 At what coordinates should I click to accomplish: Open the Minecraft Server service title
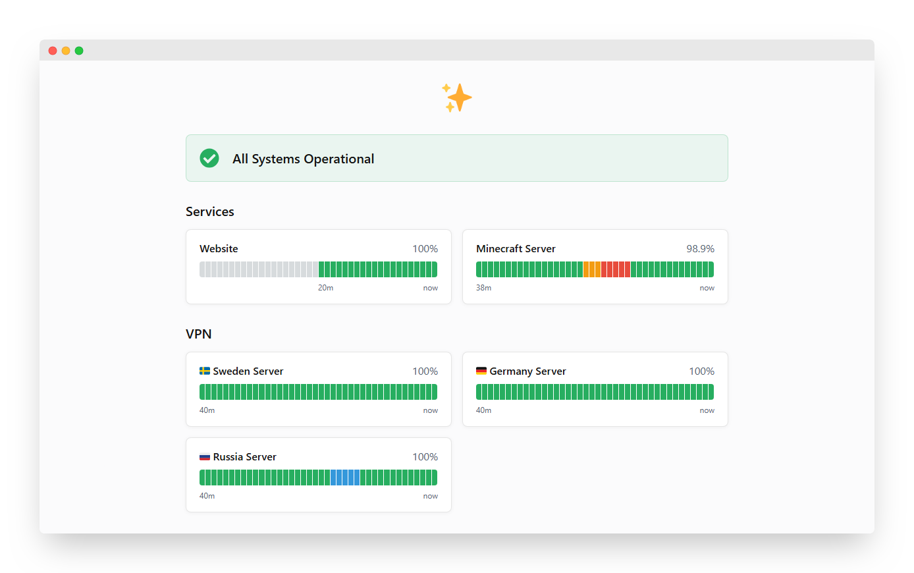516,248
